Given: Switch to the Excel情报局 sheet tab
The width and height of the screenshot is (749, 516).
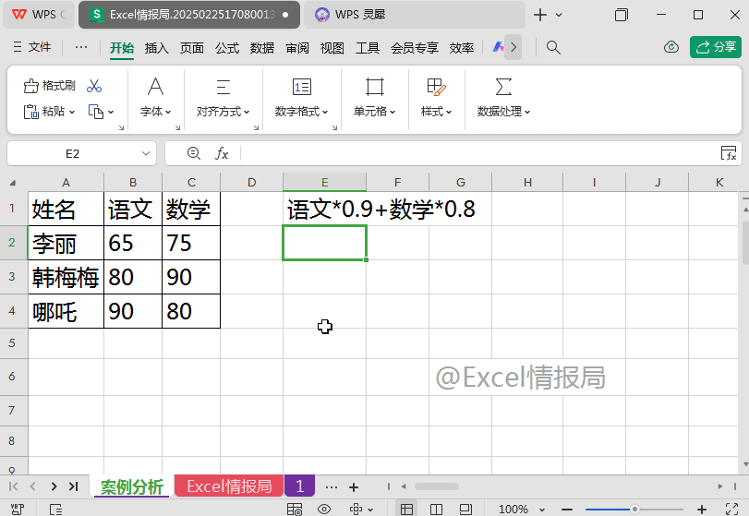Looking at the screenshot, I should [x=228, y=486].
